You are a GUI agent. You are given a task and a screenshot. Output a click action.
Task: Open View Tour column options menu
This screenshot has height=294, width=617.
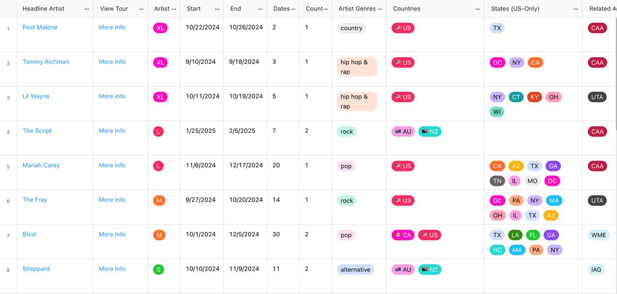(x=141, y=9)
